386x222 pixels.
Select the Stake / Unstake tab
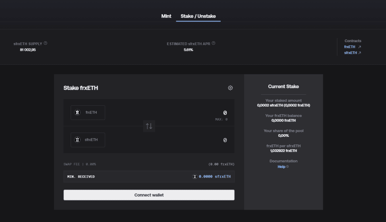(198, 16)
